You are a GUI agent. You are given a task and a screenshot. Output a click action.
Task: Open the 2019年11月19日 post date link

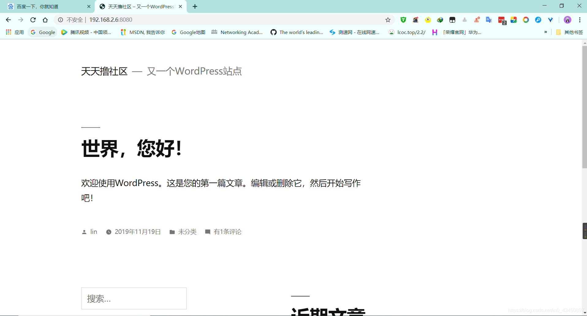click(x=138, y=232)
